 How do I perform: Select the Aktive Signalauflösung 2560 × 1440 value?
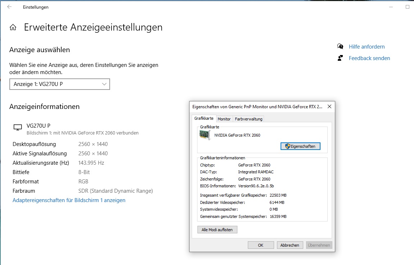tap(93, 153)
